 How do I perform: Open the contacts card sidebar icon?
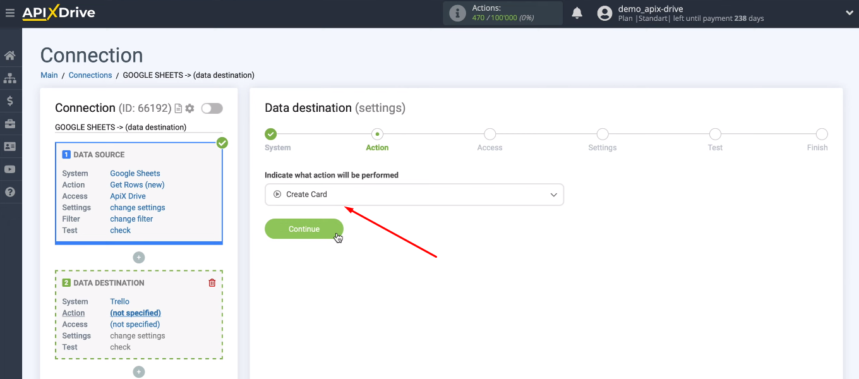[10, 146]
